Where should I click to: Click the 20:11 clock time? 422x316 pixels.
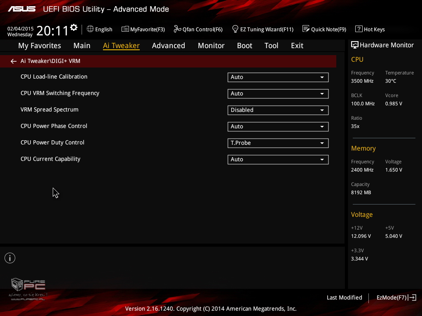(52, 31)
